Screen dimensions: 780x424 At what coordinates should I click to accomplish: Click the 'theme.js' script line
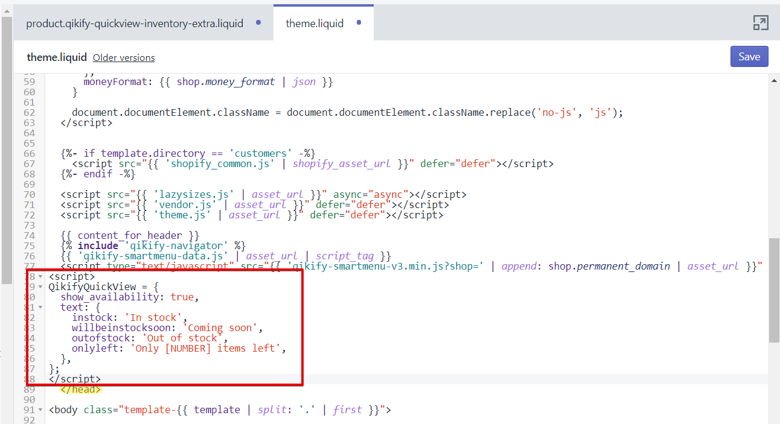(x=252, y=215)
